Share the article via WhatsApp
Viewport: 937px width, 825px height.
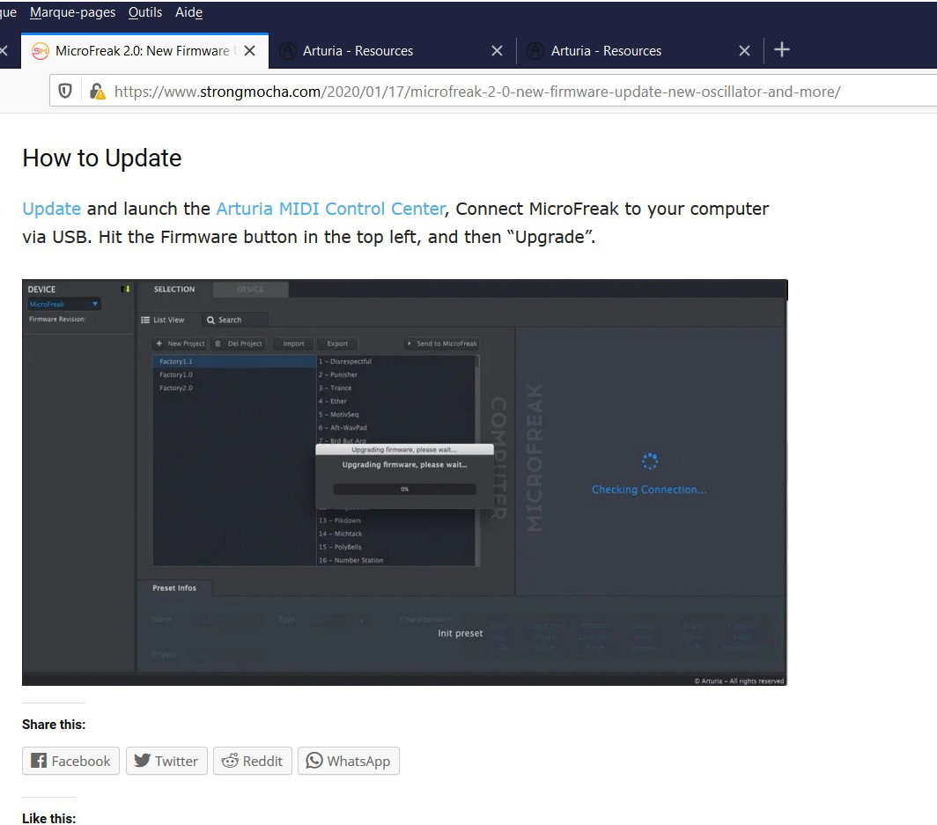click(349, 761)
